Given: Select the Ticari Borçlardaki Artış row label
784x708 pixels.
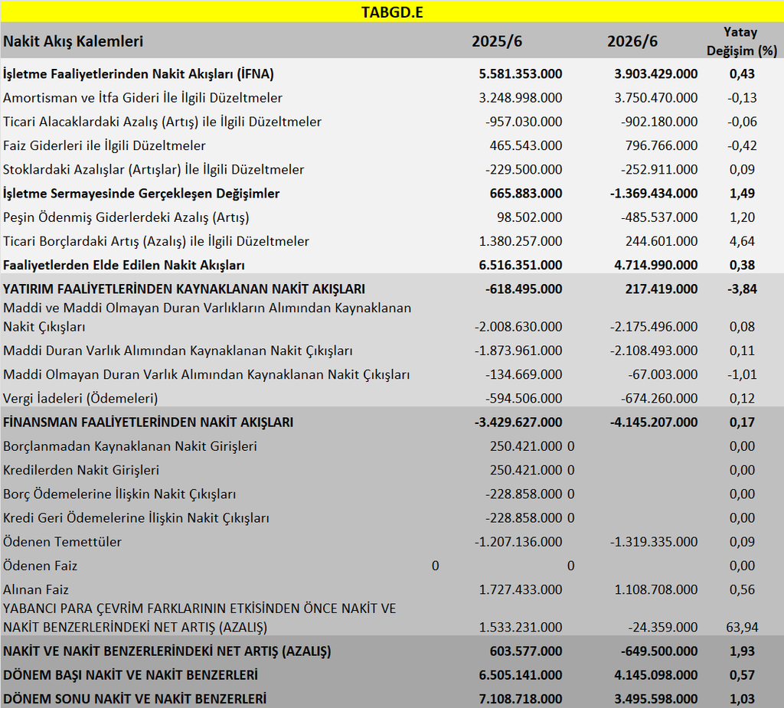Looking at the screenshot, I should pyautogui.click(x=156, y=242).
